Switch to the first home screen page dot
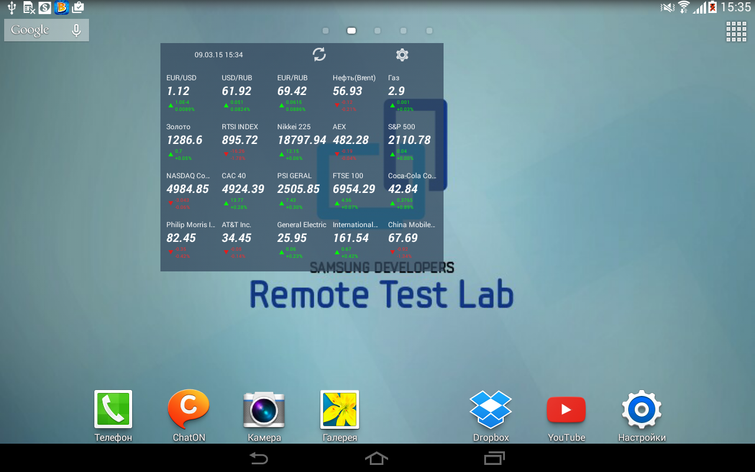Image resolution: width=755 pixels, height=472 pixels. coord(326,31)
